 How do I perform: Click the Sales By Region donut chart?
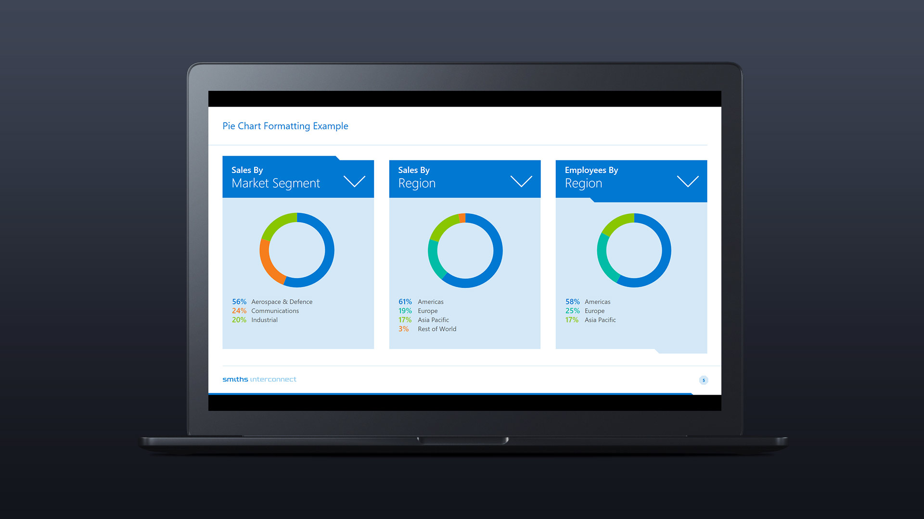[465, 250]
